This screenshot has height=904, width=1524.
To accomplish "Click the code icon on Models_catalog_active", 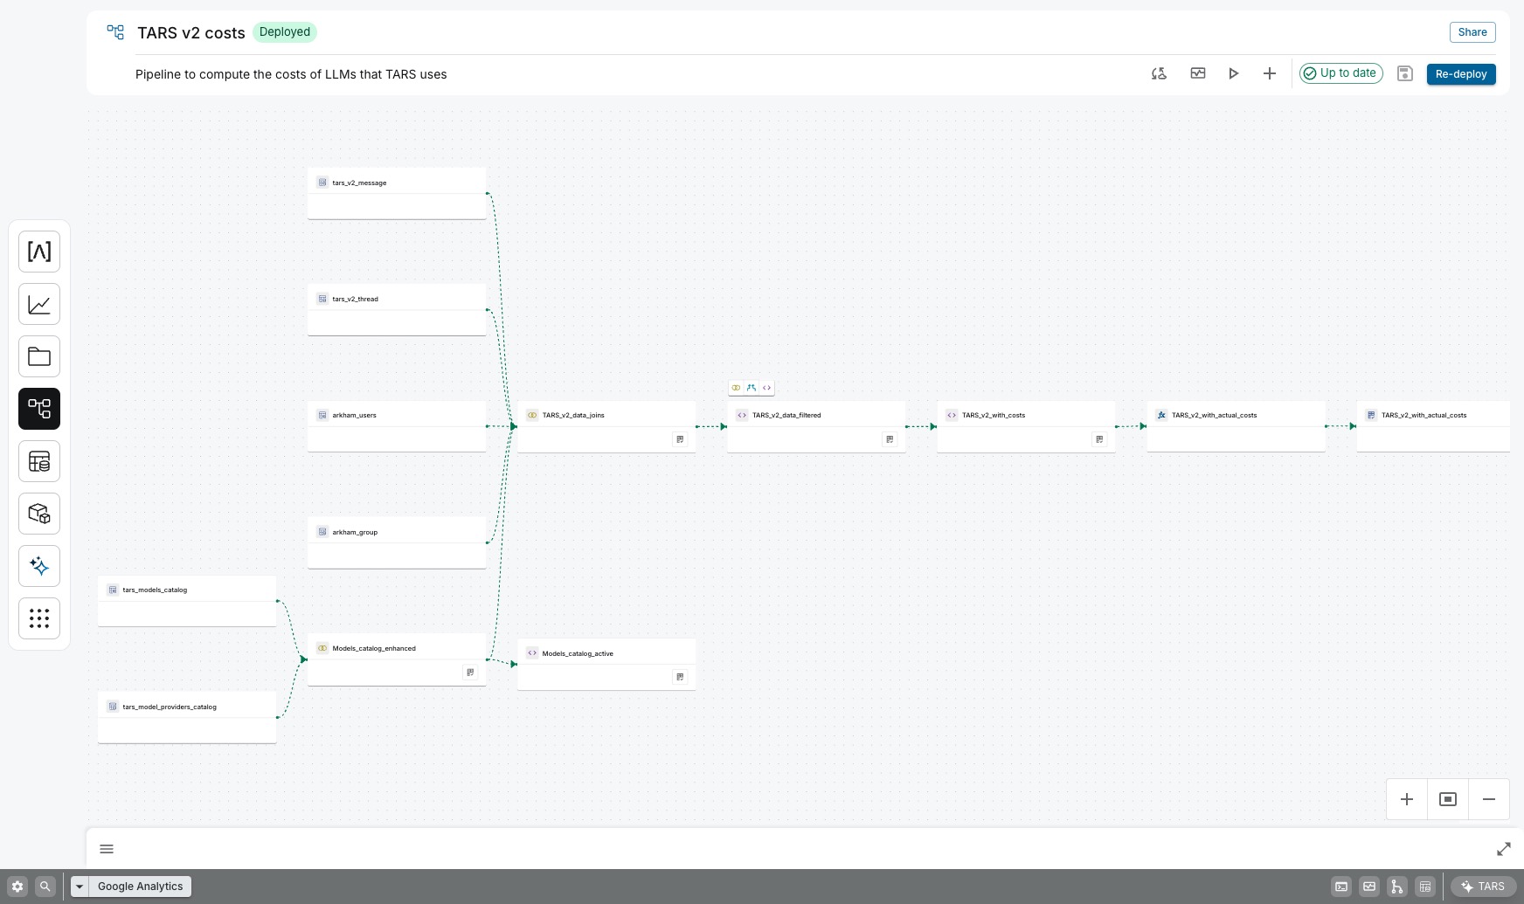I will pos(532,653).
